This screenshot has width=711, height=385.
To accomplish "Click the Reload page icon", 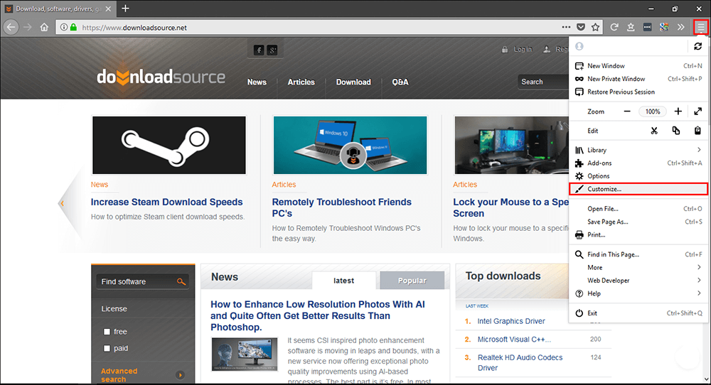I will [614, 27].
